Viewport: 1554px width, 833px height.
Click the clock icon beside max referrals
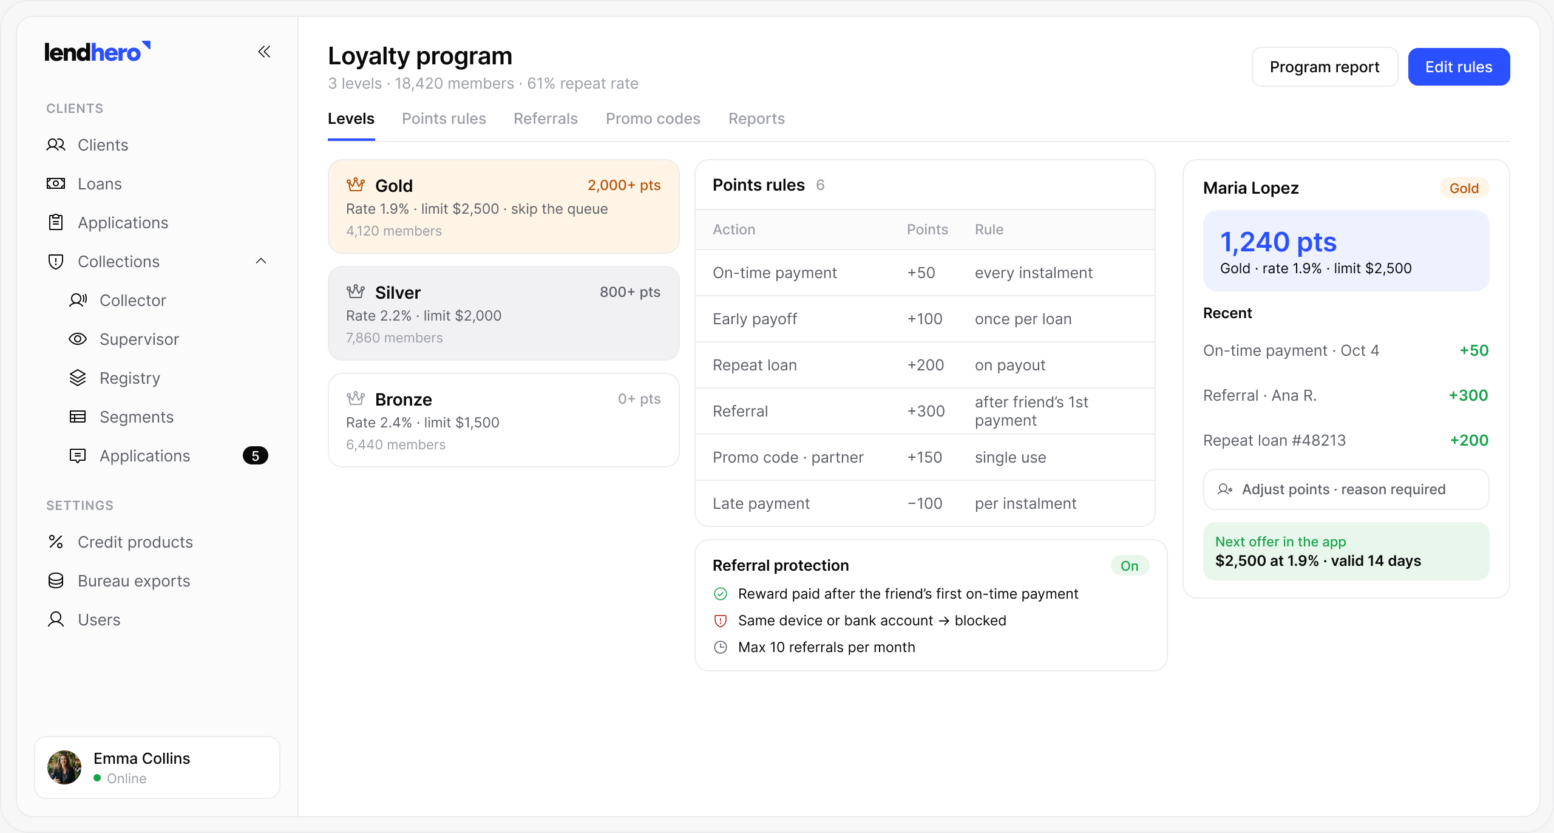[721, 647]
